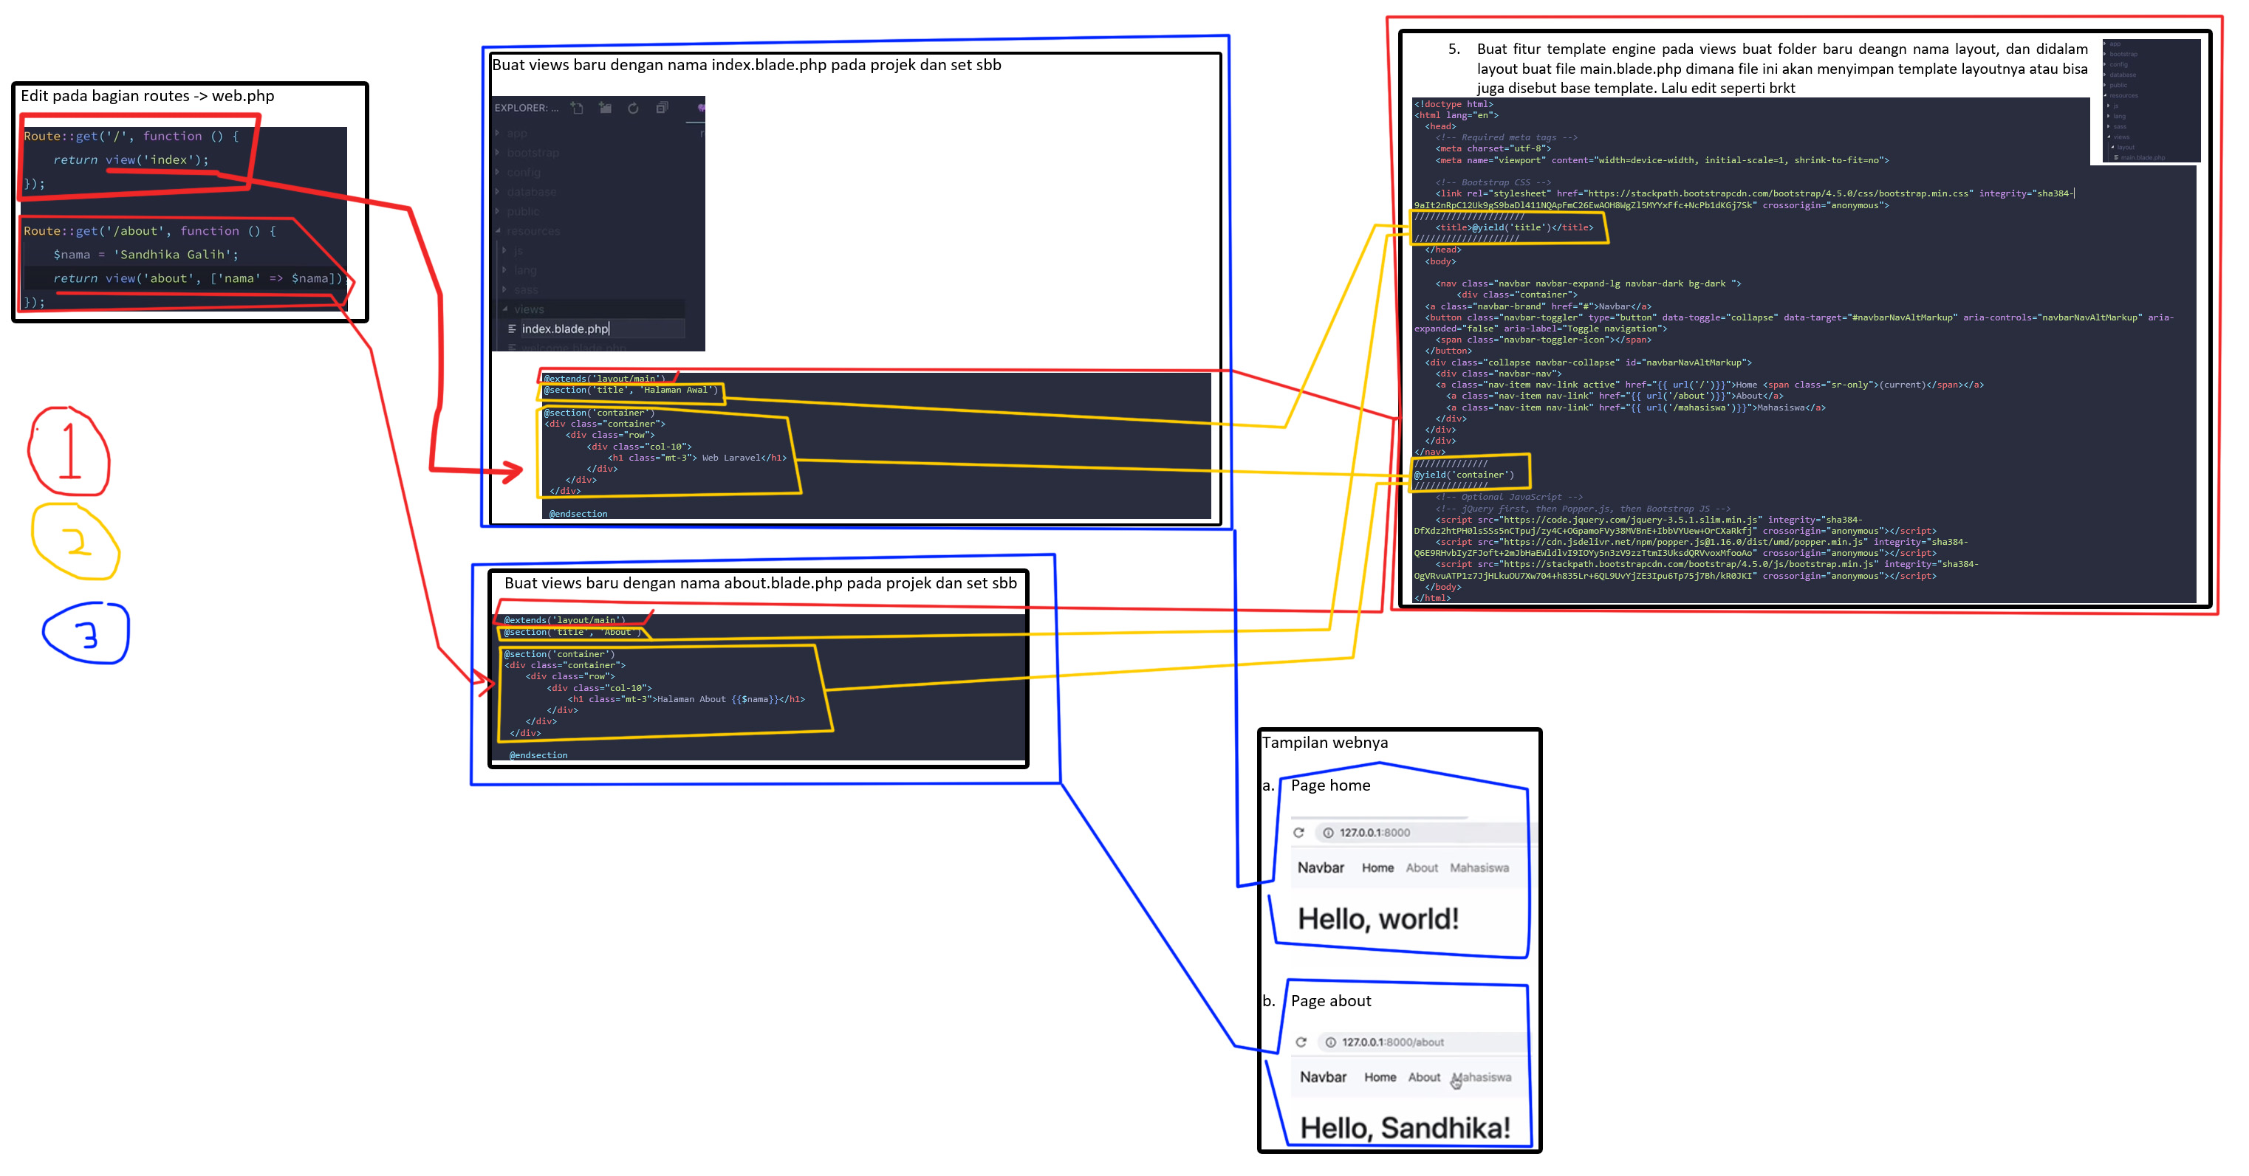The height and width of the screenshot is (1176, 2249).
Task: Expand the database folder in Explorer
Action: (530, 192)
